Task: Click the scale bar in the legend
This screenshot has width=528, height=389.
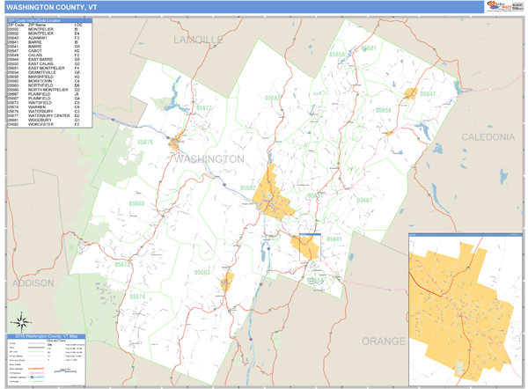Action: (65, 371)
